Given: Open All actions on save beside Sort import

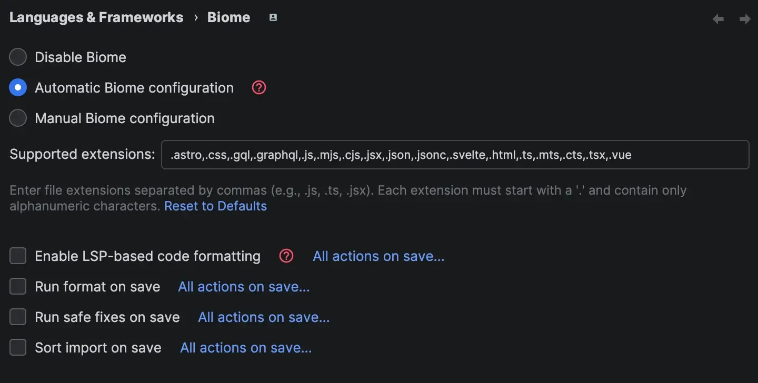Looking at the screenshot, I should tap(245, 347).
